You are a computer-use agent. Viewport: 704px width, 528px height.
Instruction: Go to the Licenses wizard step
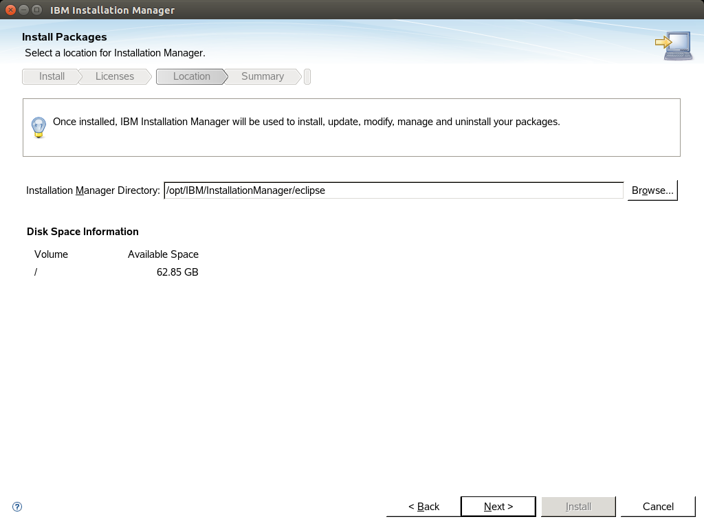click(115, 76)
